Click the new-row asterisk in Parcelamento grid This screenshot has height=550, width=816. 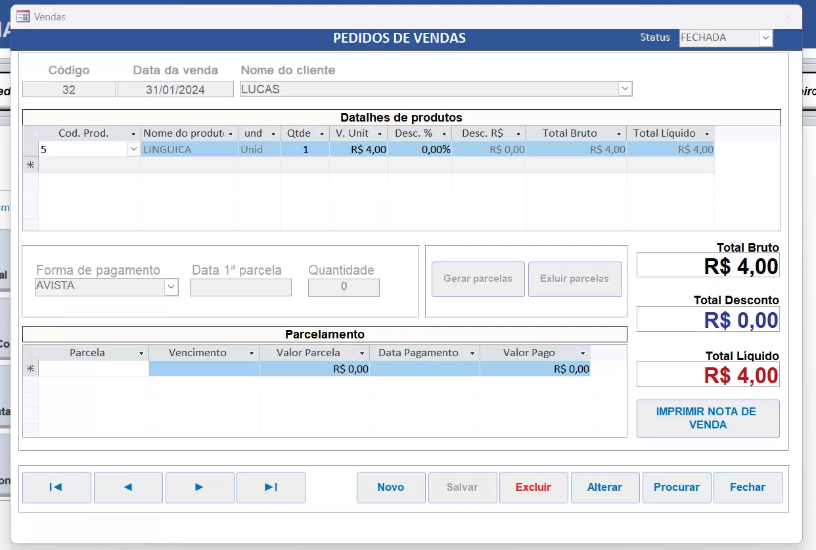click(30, 369)
